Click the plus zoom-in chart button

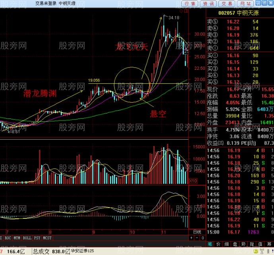tap(191, 238)
